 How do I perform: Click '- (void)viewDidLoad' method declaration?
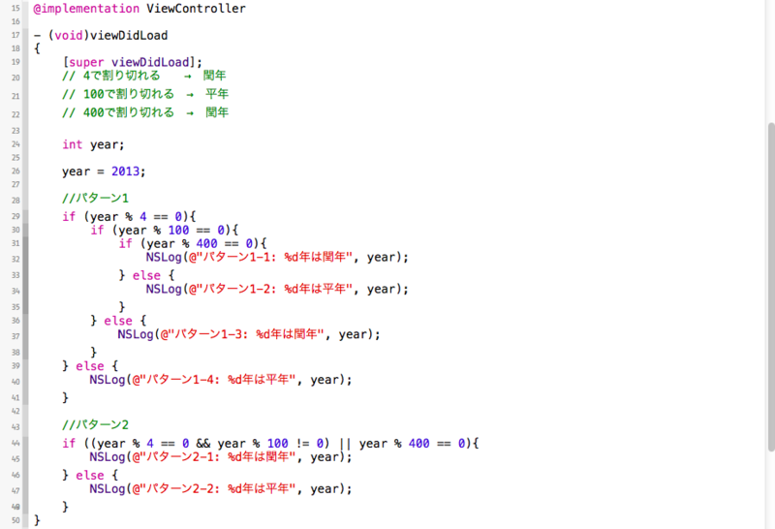pos(101,36)
